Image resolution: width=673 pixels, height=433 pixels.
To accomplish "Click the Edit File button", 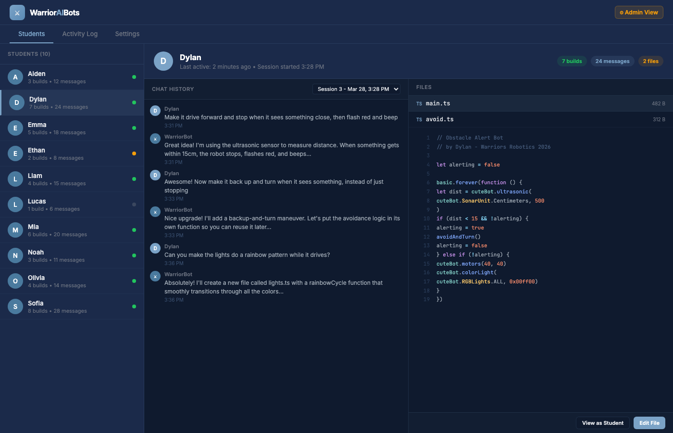I will (649, 422).
